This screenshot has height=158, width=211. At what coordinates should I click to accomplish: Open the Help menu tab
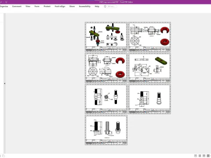pyautogui.click(x=97, y=6)
